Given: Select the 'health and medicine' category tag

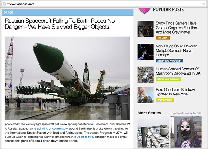Looking at the screenshot, I should [169, 61].
